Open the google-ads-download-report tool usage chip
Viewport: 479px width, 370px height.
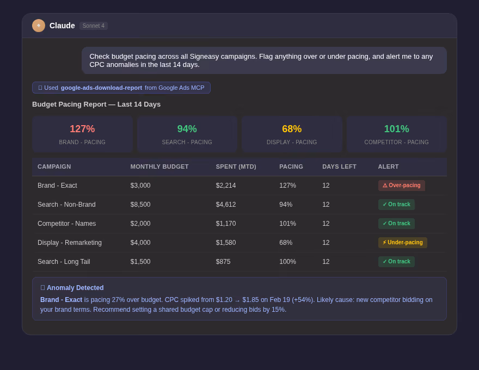click(x=121, y=88)
